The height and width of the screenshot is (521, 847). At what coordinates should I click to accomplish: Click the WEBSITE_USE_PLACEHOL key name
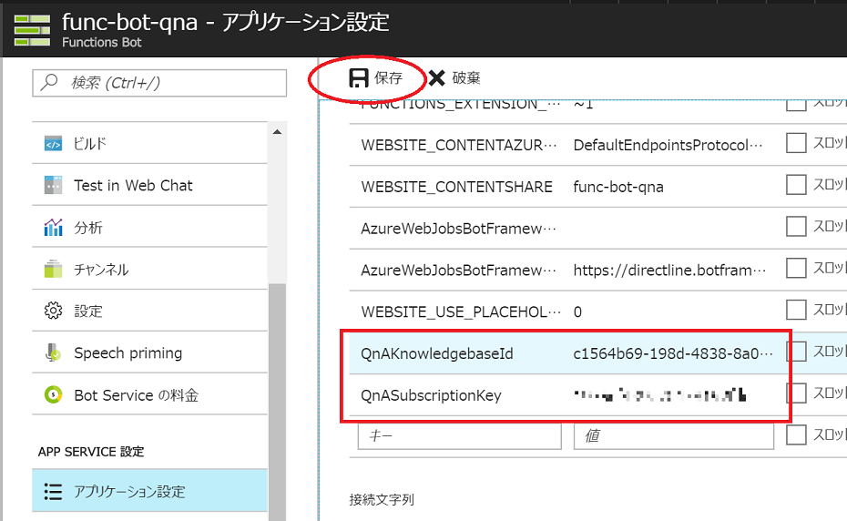(x=461, y=312)
